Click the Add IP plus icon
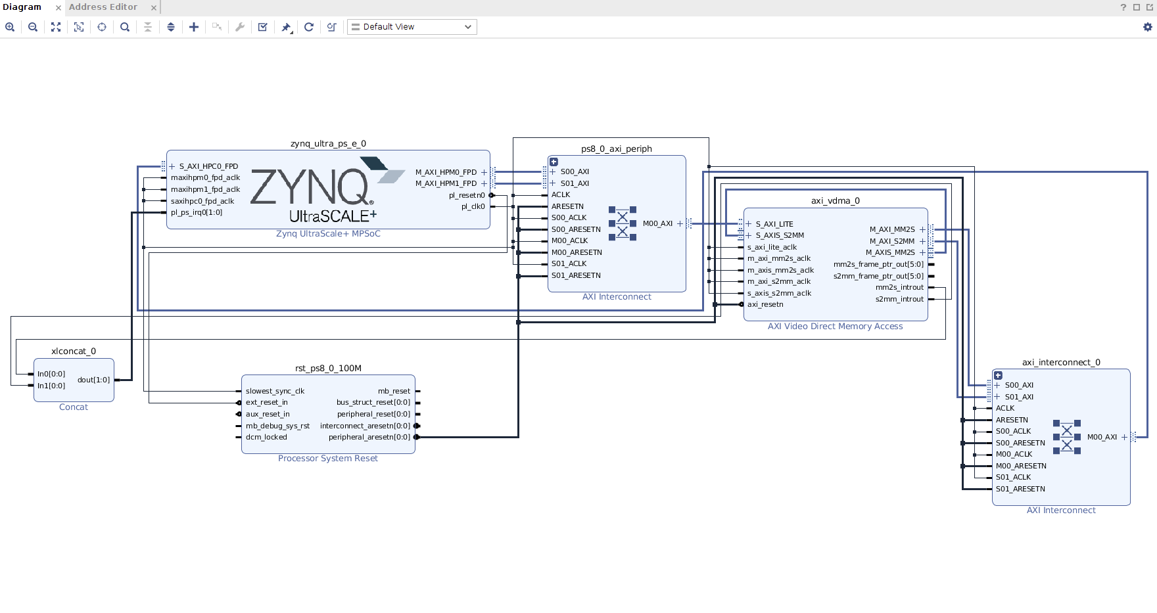This screenshot has width=1157, height=613. point(194,27)
